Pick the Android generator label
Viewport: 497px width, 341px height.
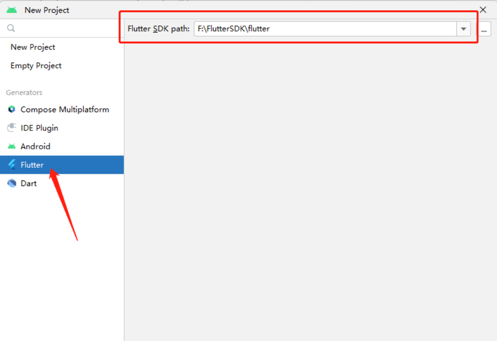click(35, 146)
